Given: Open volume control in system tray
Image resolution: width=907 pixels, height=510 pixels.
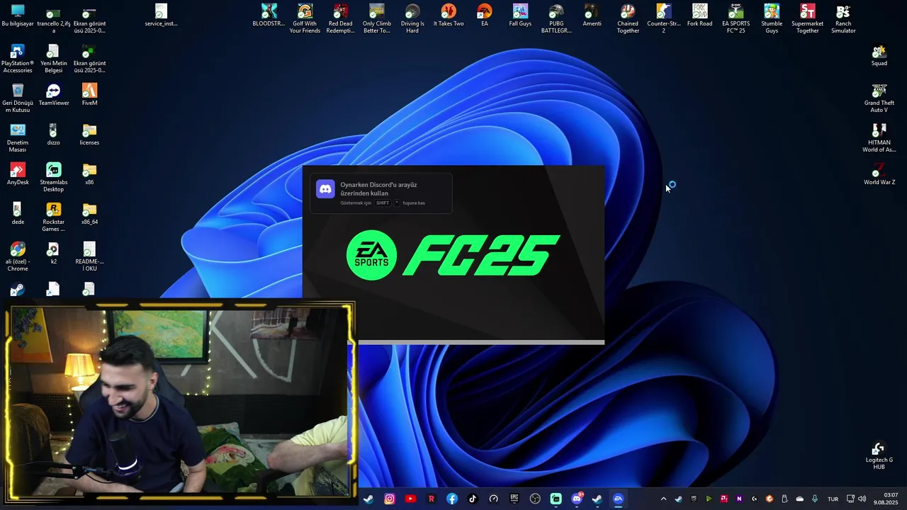Looking at the screenshot, I should tap(862, 499).
